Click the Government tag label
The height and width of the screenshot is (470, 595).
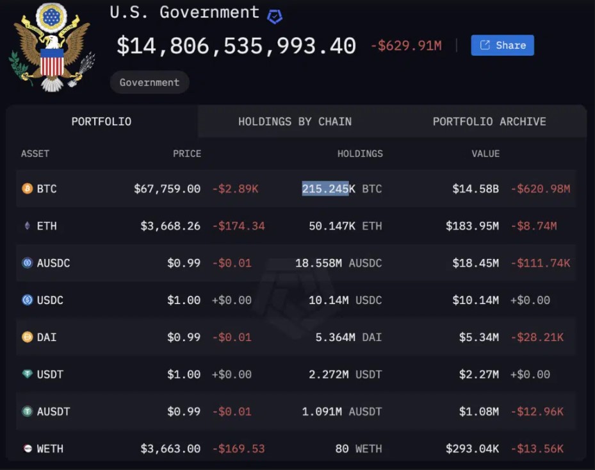coord(149,82)
